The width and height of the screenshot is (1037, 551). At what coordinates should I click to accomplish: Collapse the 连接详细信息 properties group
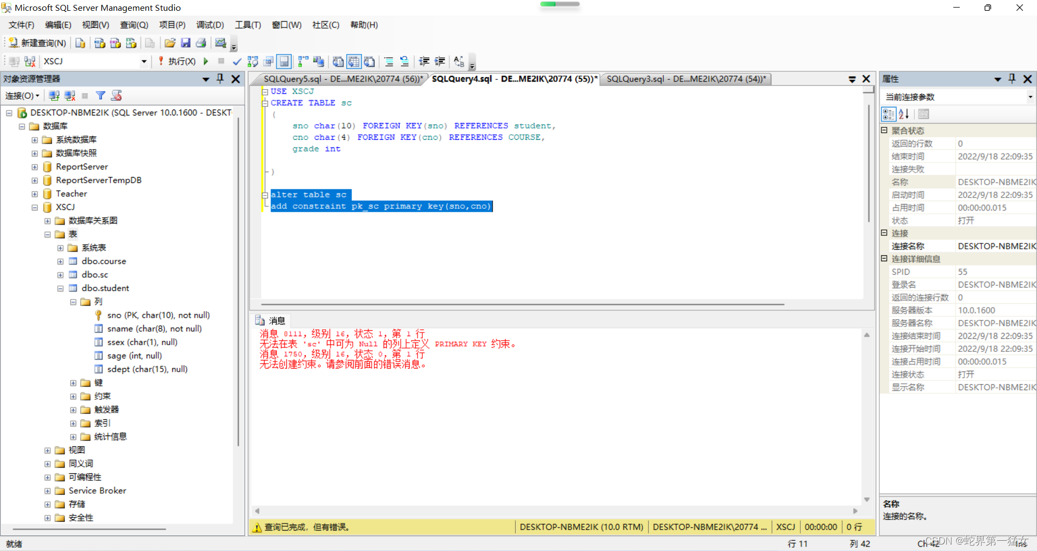click(884, 259)
